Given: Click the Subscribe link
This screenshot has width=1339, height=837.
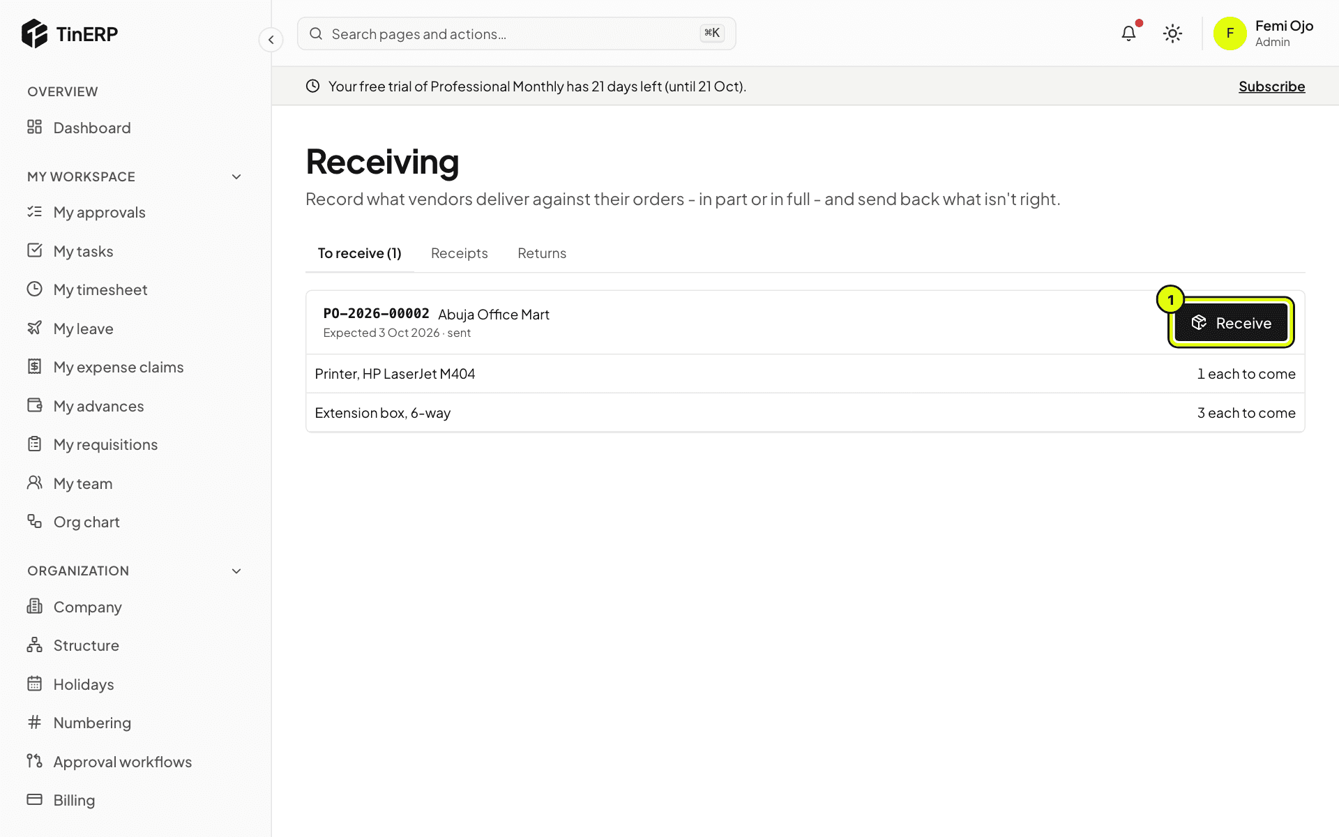Looking at the screenshot, I should coord(1271,86).
